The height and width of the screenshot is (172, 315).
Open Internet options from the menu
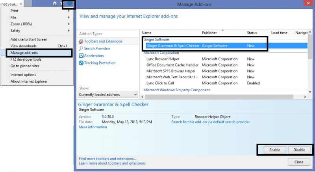pyautogui.click(x=23, y=75)
